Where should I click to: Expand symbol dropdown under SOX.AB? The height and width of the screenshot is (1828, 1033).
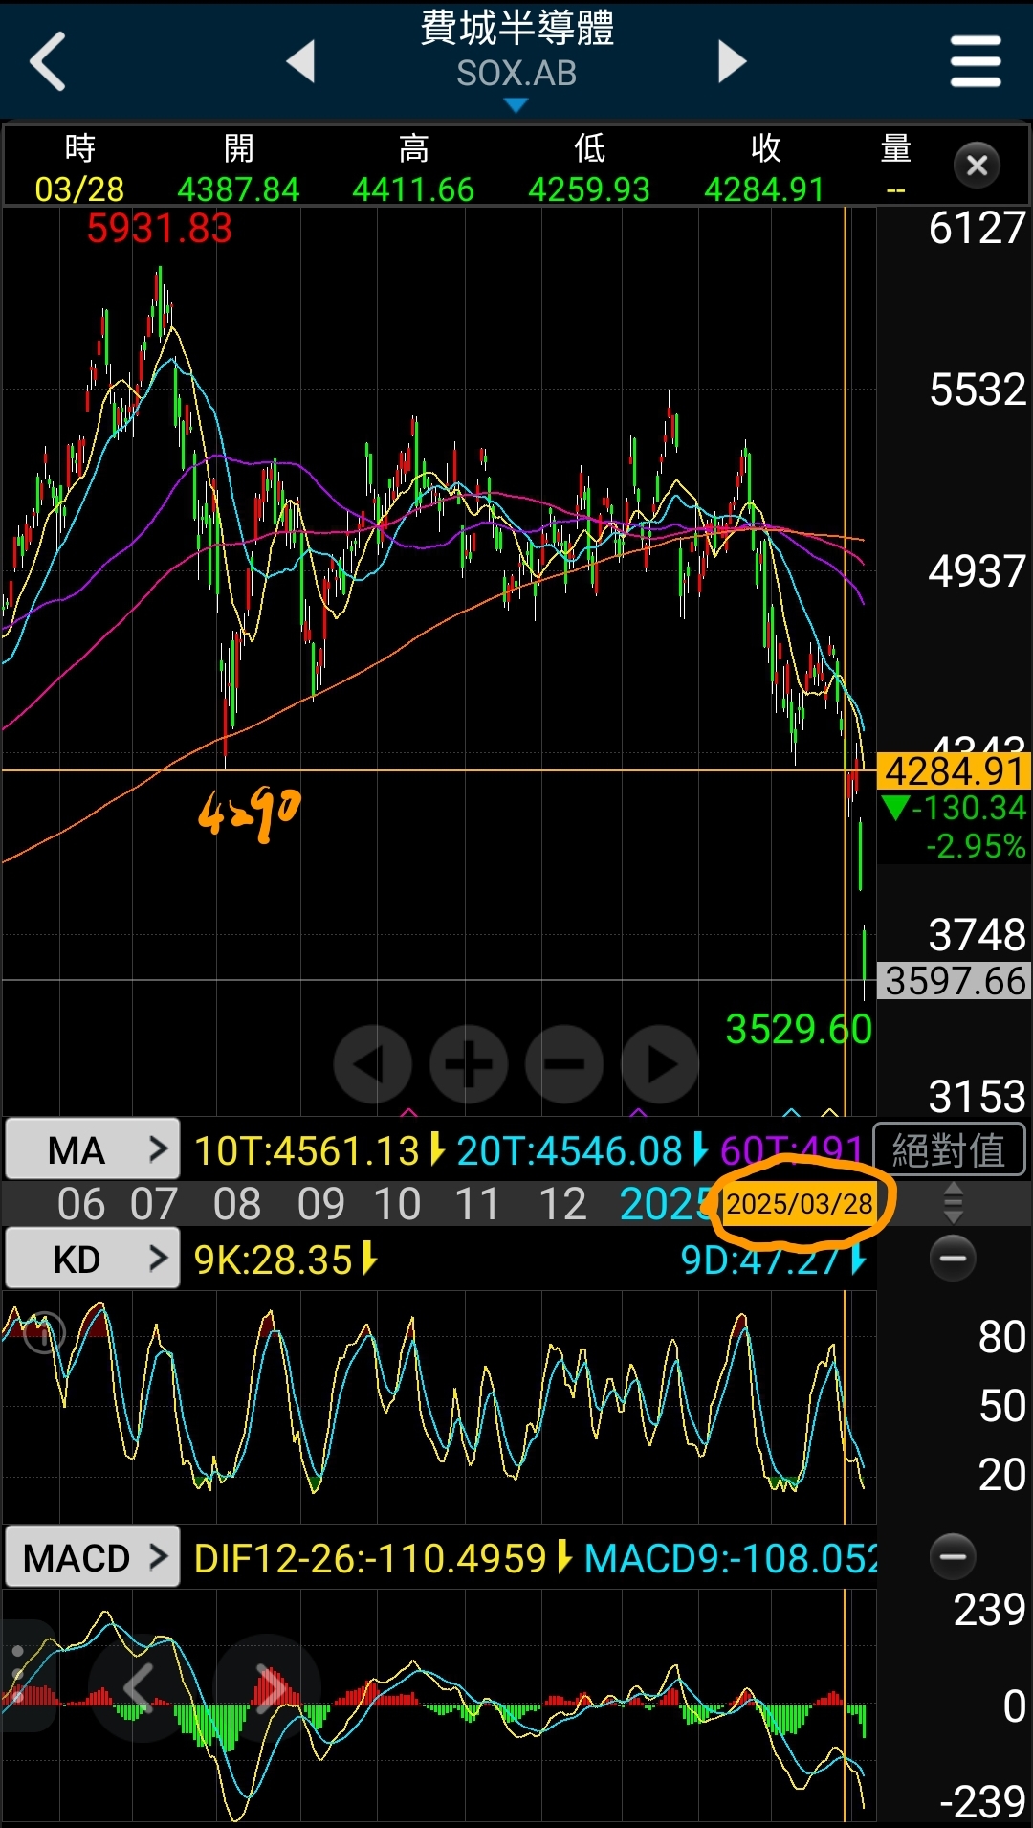click(x=516, y=105)
